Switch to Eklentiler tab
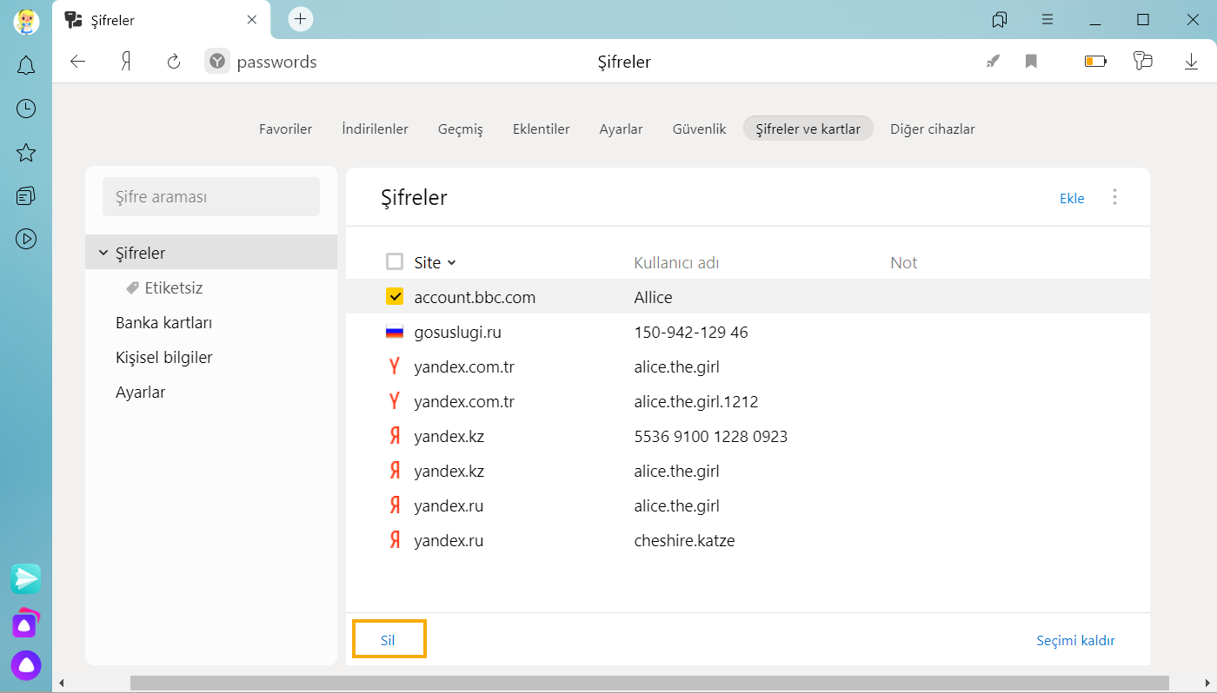 (541, 129)
